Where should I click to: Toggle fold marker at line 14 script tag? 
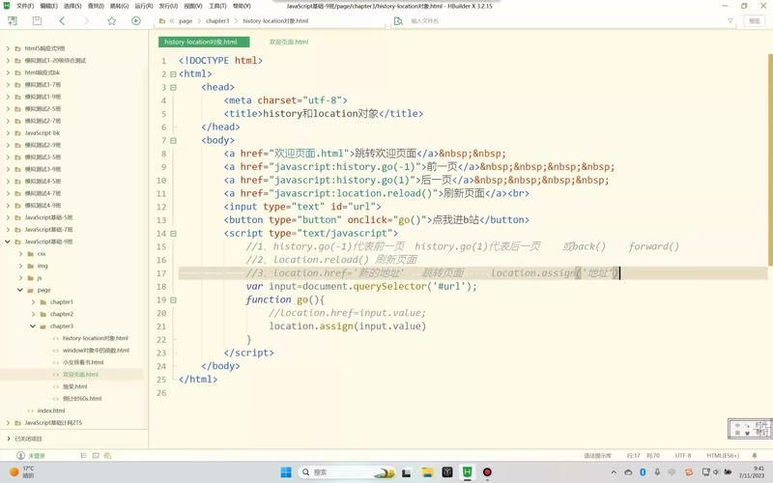coord(173,234)
